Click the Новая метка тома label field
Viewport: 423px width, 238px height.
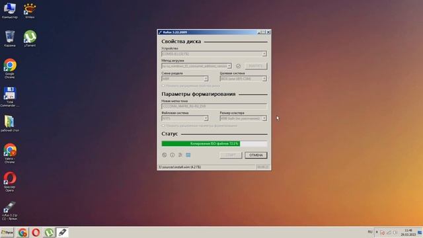pos(214,106)
